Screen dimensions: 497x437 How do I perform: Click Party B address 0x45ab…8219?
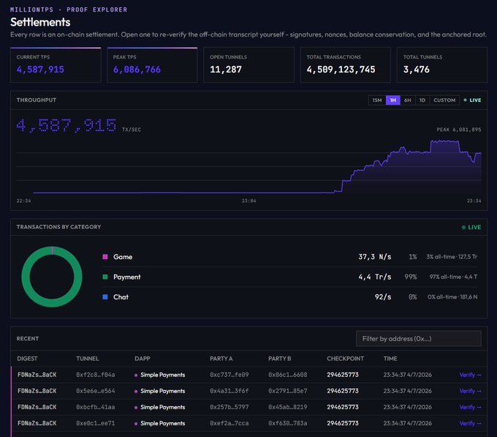pos(288,407)
